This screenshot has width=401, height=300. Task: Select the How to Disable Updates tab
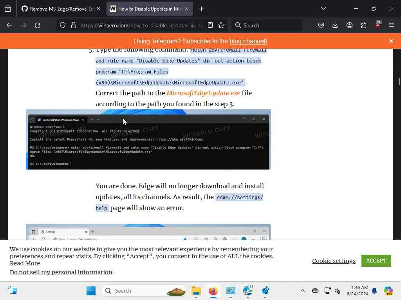150,9
